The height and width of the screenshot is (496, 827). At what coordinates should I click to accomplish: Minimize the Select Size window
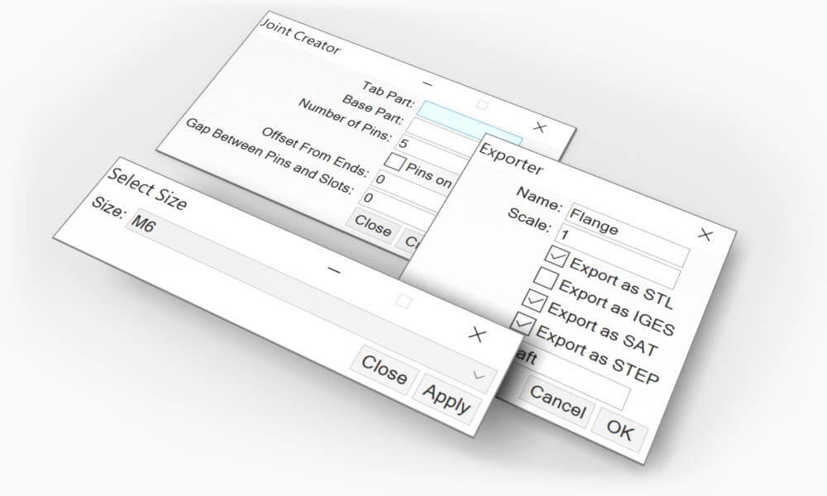[334, 270]
